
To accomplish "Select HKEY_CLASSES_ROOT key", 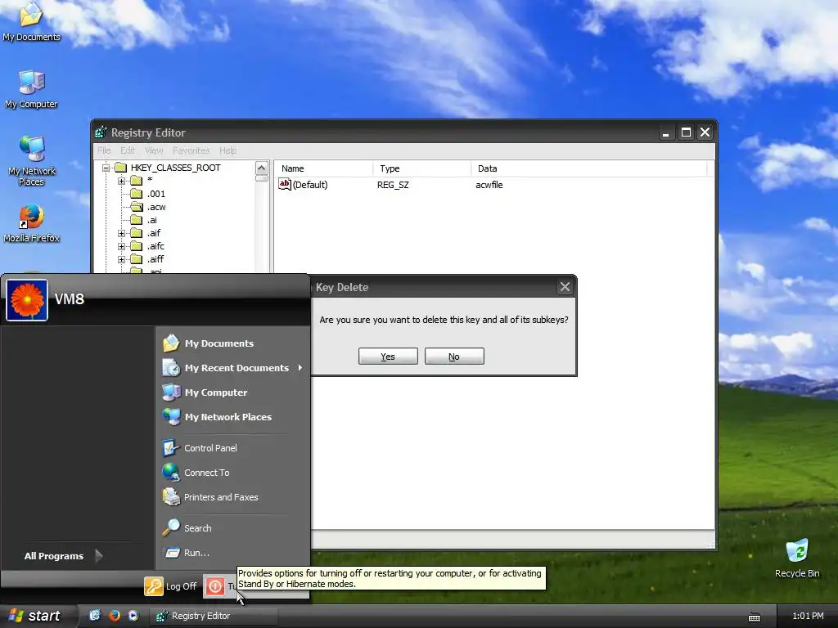I will click(x=175, y=168).
